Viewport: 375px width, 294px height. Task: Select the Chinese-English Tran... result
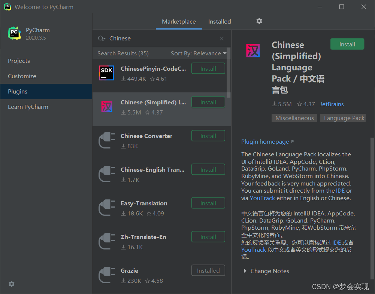(162, 177)
